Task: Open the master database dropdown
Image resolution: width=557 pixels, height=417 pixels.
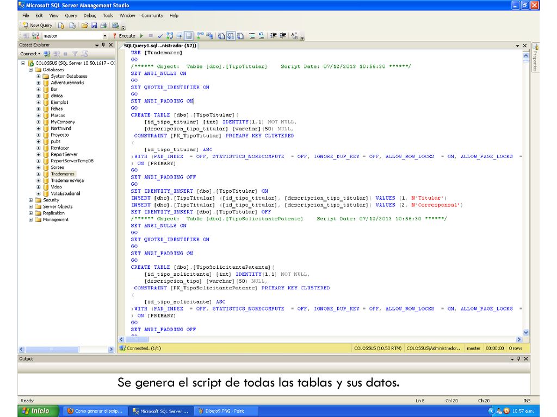Action: pos(105,36)
